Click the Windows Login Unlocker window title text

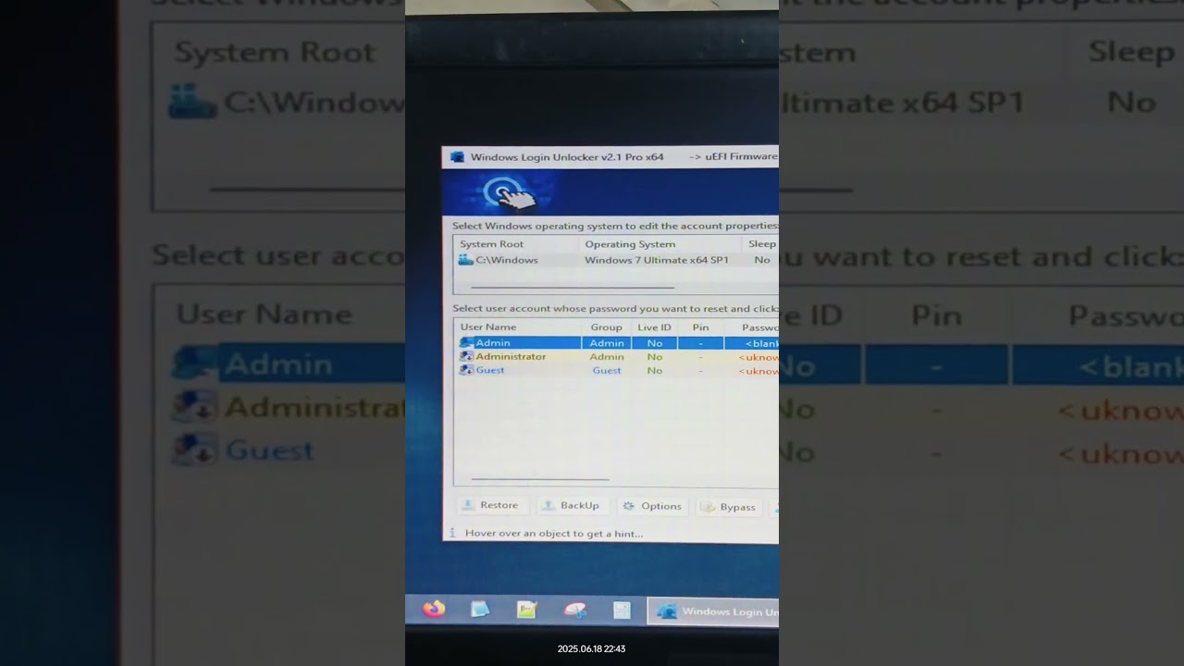(x=567, y=156)
